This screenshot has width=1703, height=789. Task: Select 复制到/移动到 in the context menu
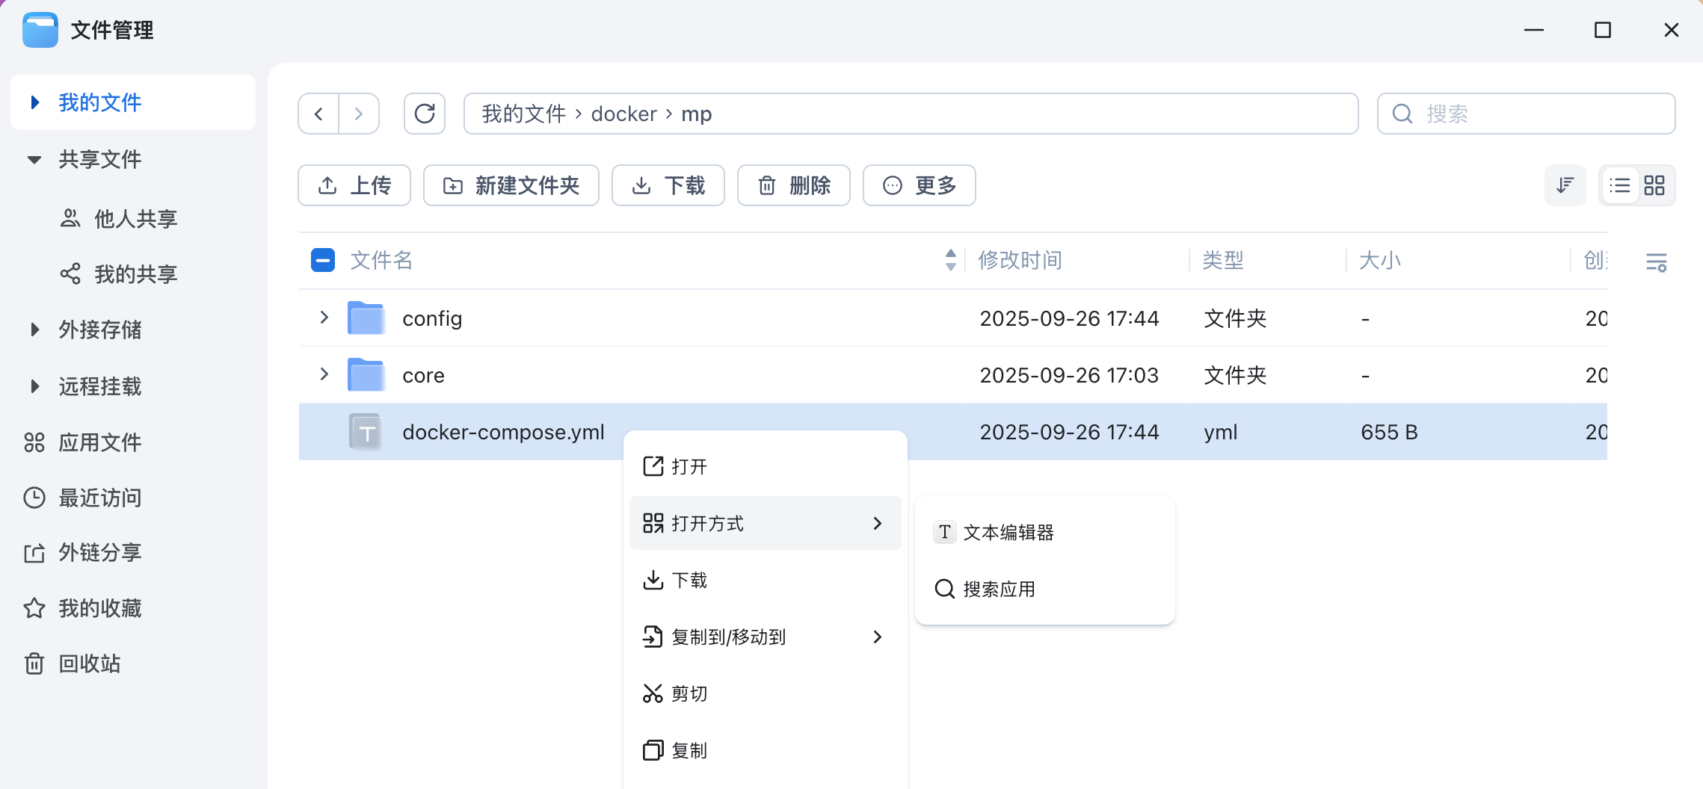[728, 637]
